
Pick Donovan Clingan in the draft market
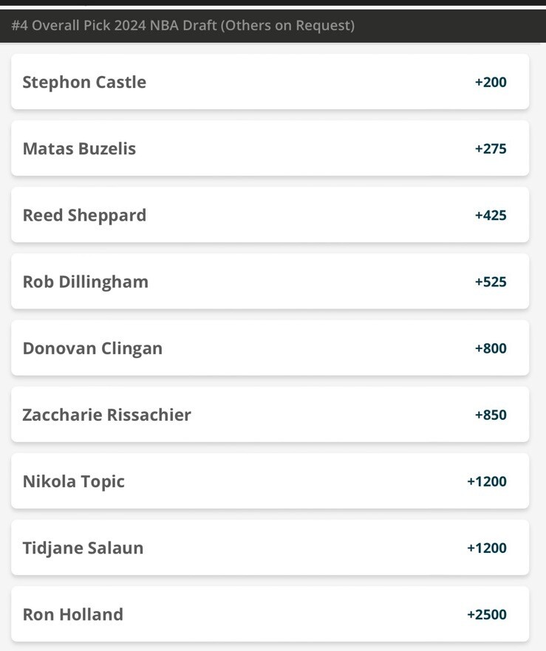(x=270, y=348)
